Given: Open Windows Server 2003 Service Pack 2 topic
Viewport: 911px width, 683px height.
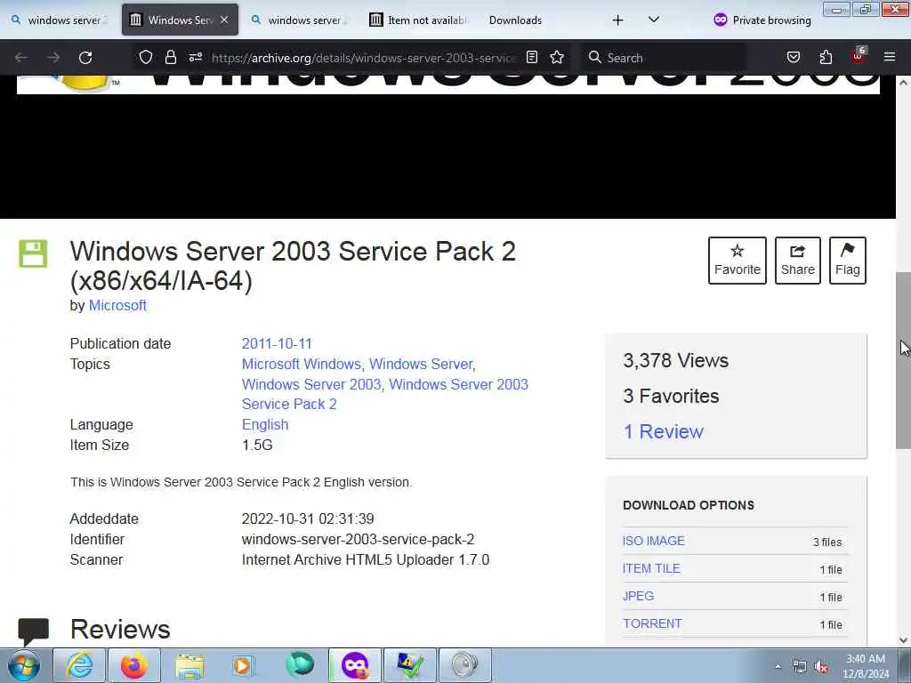Looking at the screenshot, I should 385,394.
